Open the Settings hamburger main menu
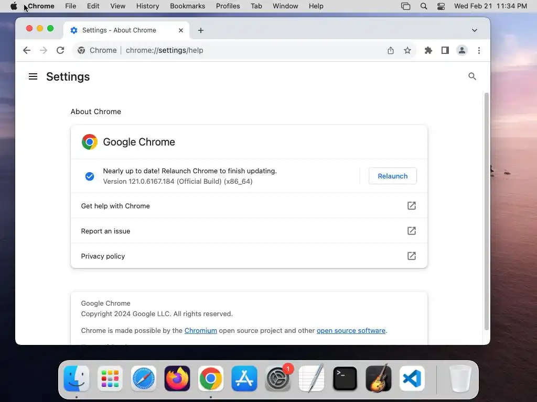The width and height of the screenshot is (537, 402). 33,76
